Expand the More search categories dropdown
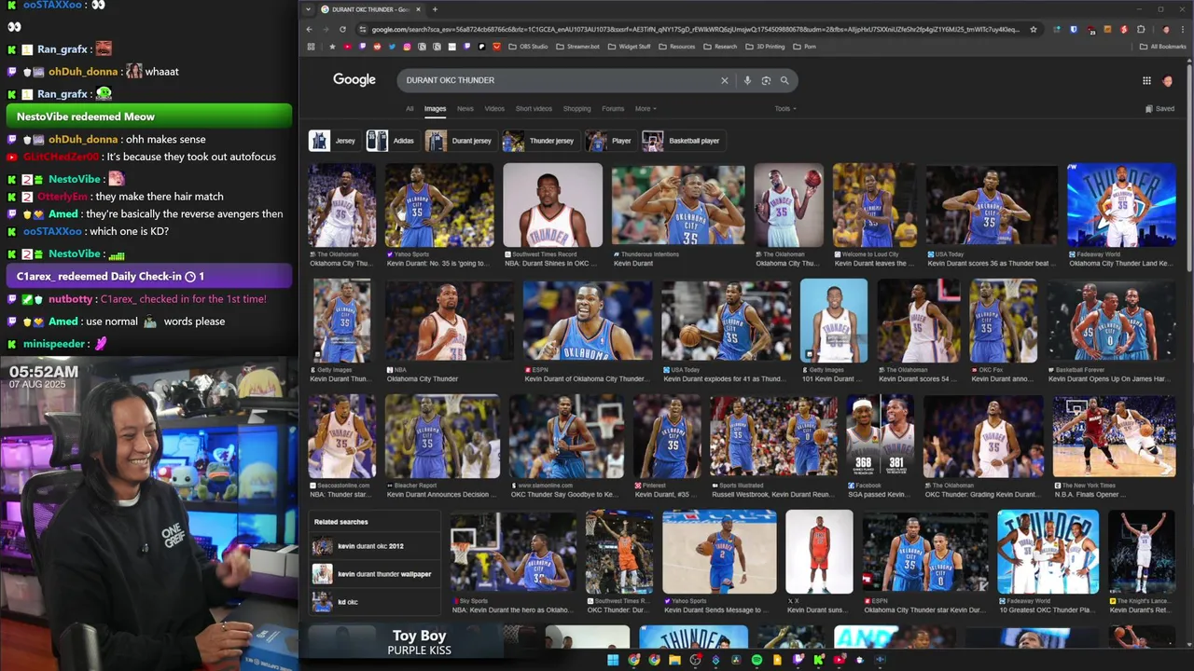This screenshot has height=671, width=1194. coord(646,109)
